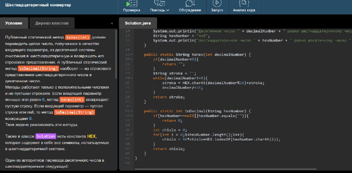Fold the for loop at line 36
Screen dimensions: 352x173
click(132, 135)
